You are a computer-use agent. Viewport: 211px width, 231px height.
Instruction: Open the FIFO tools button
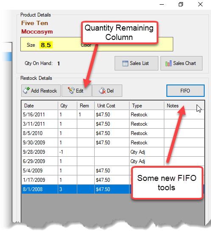(x=186, y=90)
